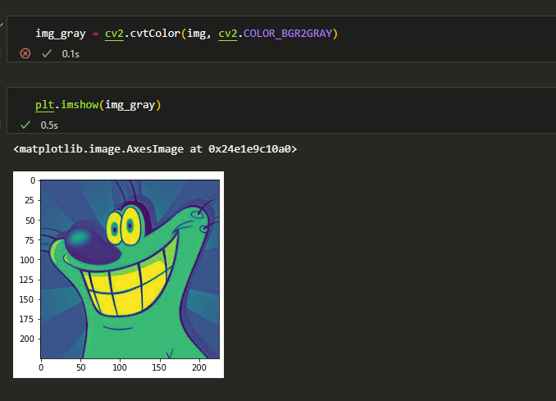This screenshot has width=556, height=401.
Task: Click y-axis tick label 200 on plot
Action: coord(27,339)
